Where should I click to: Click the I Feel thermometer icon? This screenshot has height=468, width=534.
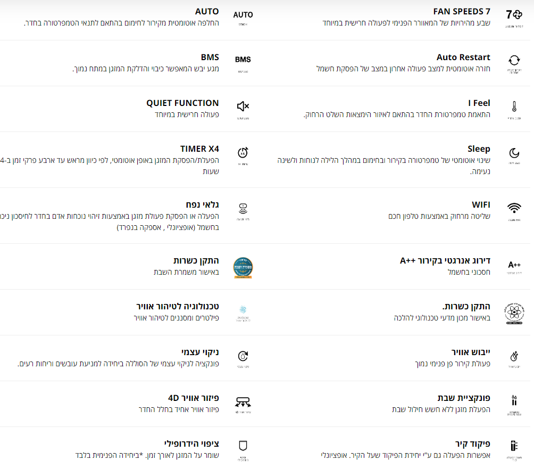[514, 106]
